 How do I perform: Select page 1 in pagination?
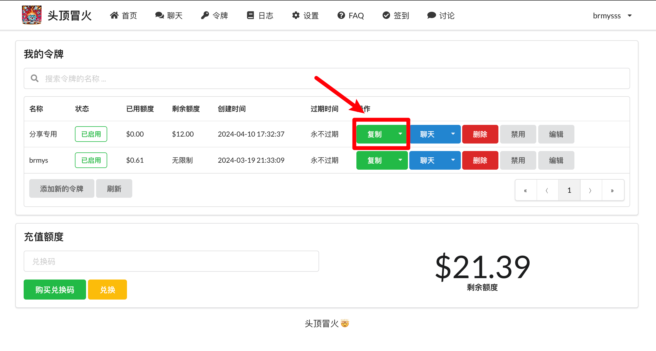[569, 190]
